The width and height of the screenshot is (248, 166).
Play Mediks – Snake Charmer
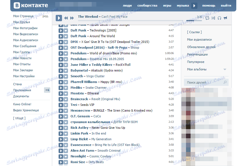tap(61, 88)
